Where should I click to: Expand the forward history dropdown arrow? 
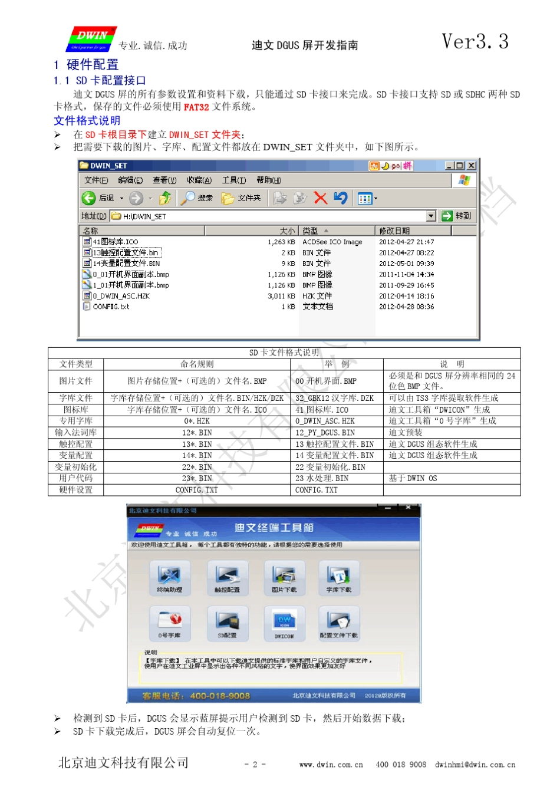pyautogui.click(x=150, y=199)
